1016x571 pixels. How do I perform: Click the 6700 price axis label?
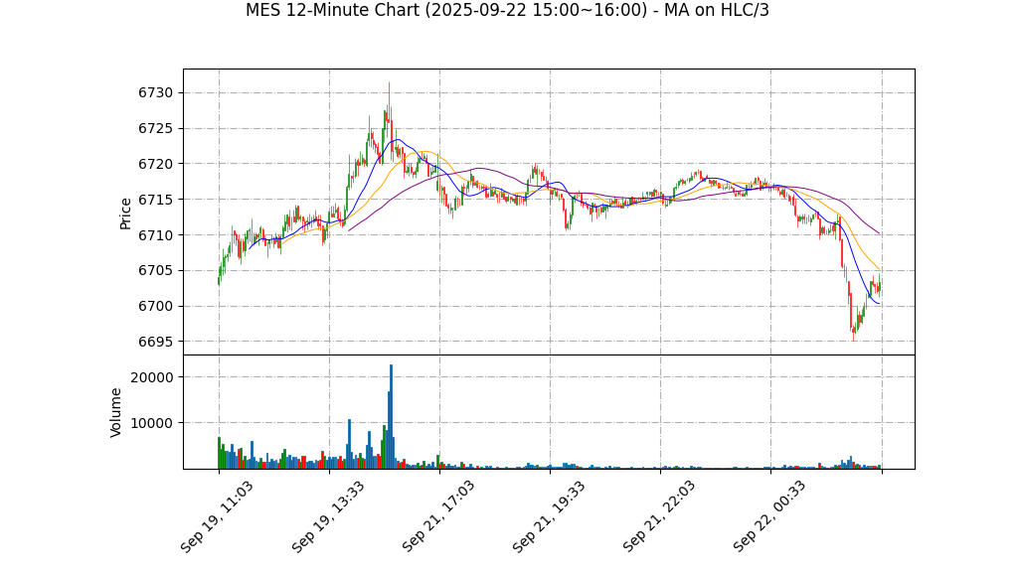pyautogui.click(x=155, y=307)
